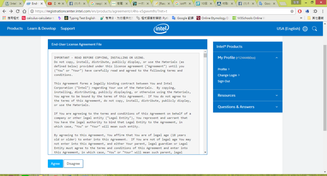Click the Sign Out link
The width and height of the screenshot is (327, 176).
[x=224, y=81]
